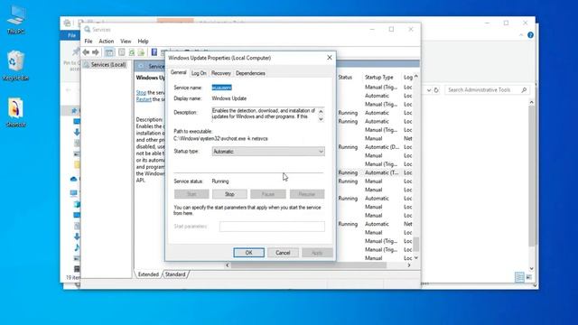
Task: Select the headphone app desktop icon
Action: point(16,113)
